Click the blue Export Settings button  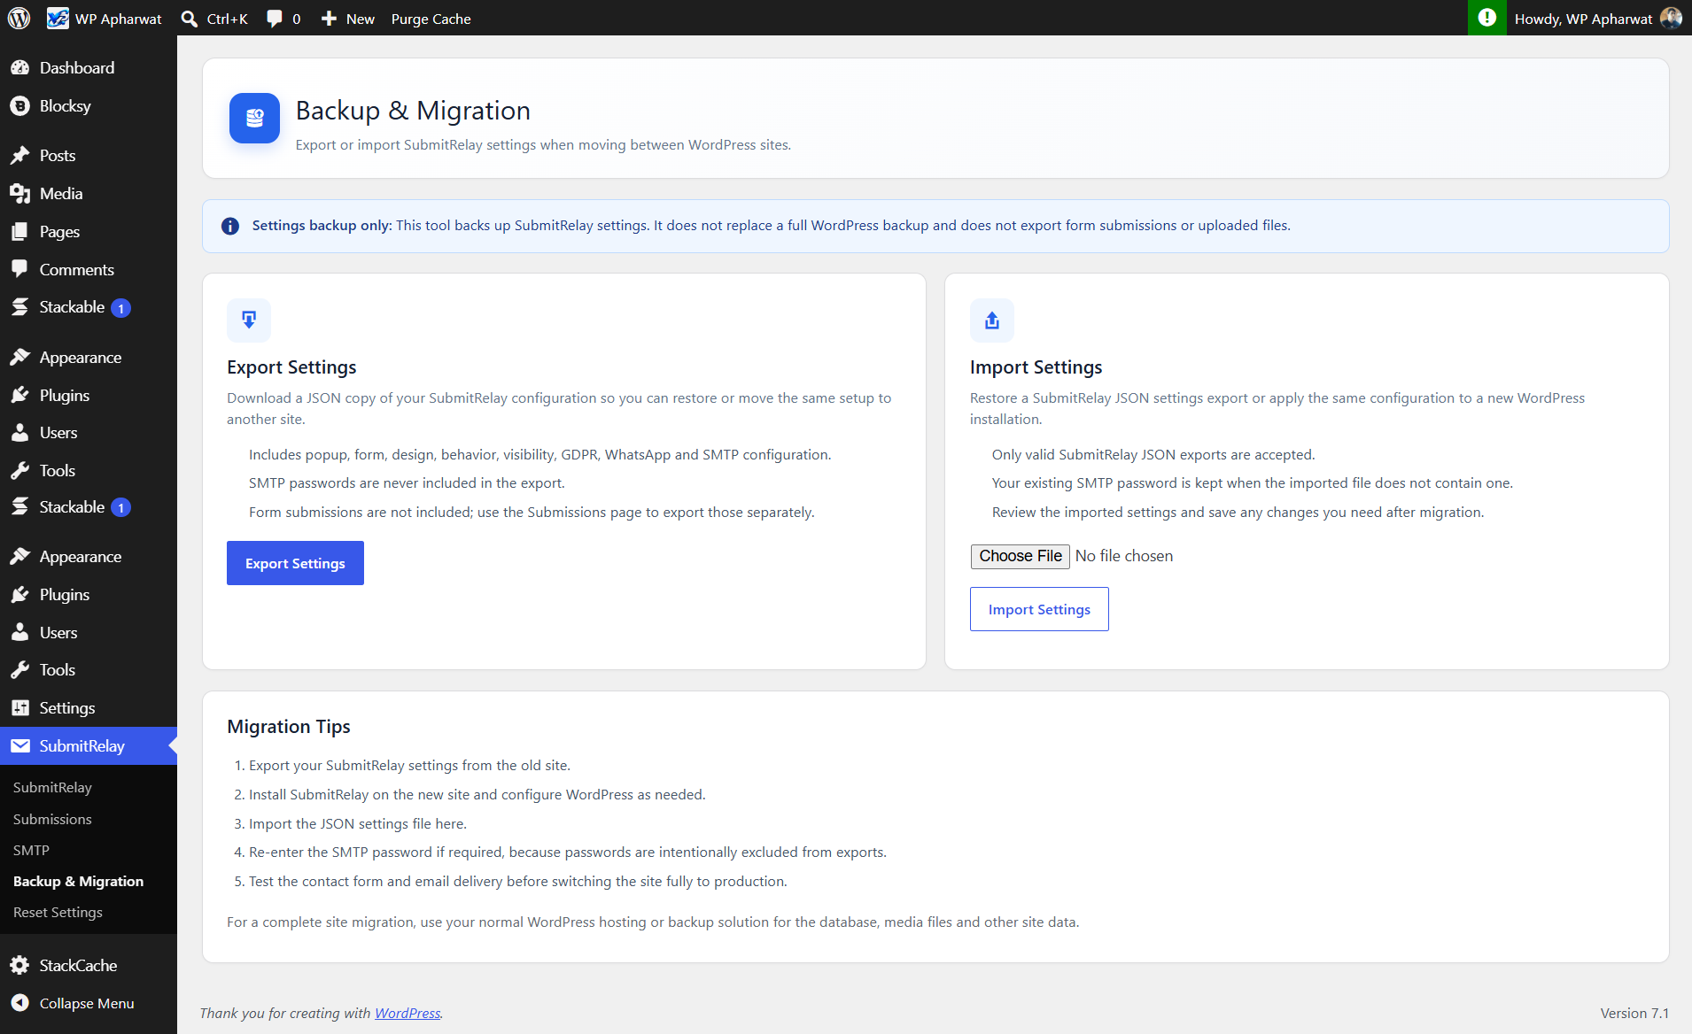click(295, 563)
